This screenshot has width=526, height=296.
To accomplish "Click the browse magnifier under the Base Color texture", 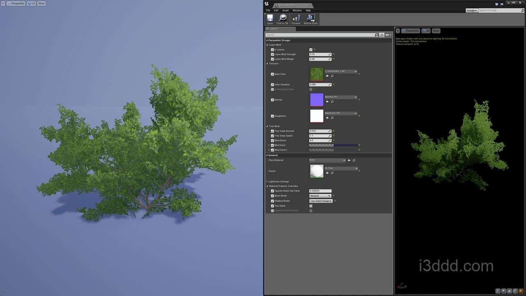I will click(x=332, y=76).
